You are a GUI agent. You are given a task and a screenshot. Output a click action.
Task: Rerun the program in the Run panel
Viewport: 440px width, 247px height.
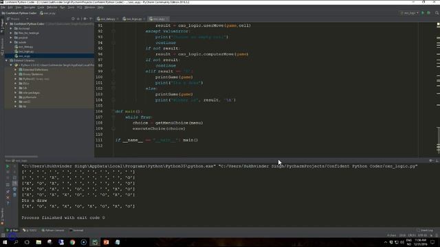(x=8, y=166)
